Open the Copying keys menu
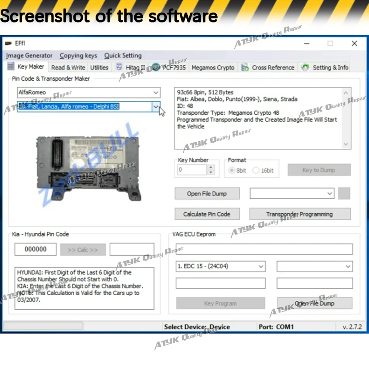Screen dimensions: 369x369 coord(78,56)
